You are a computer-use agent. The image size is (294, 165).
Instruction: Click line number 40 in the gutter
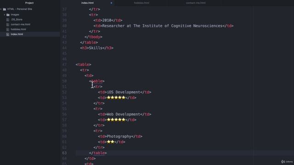(64, 26)
